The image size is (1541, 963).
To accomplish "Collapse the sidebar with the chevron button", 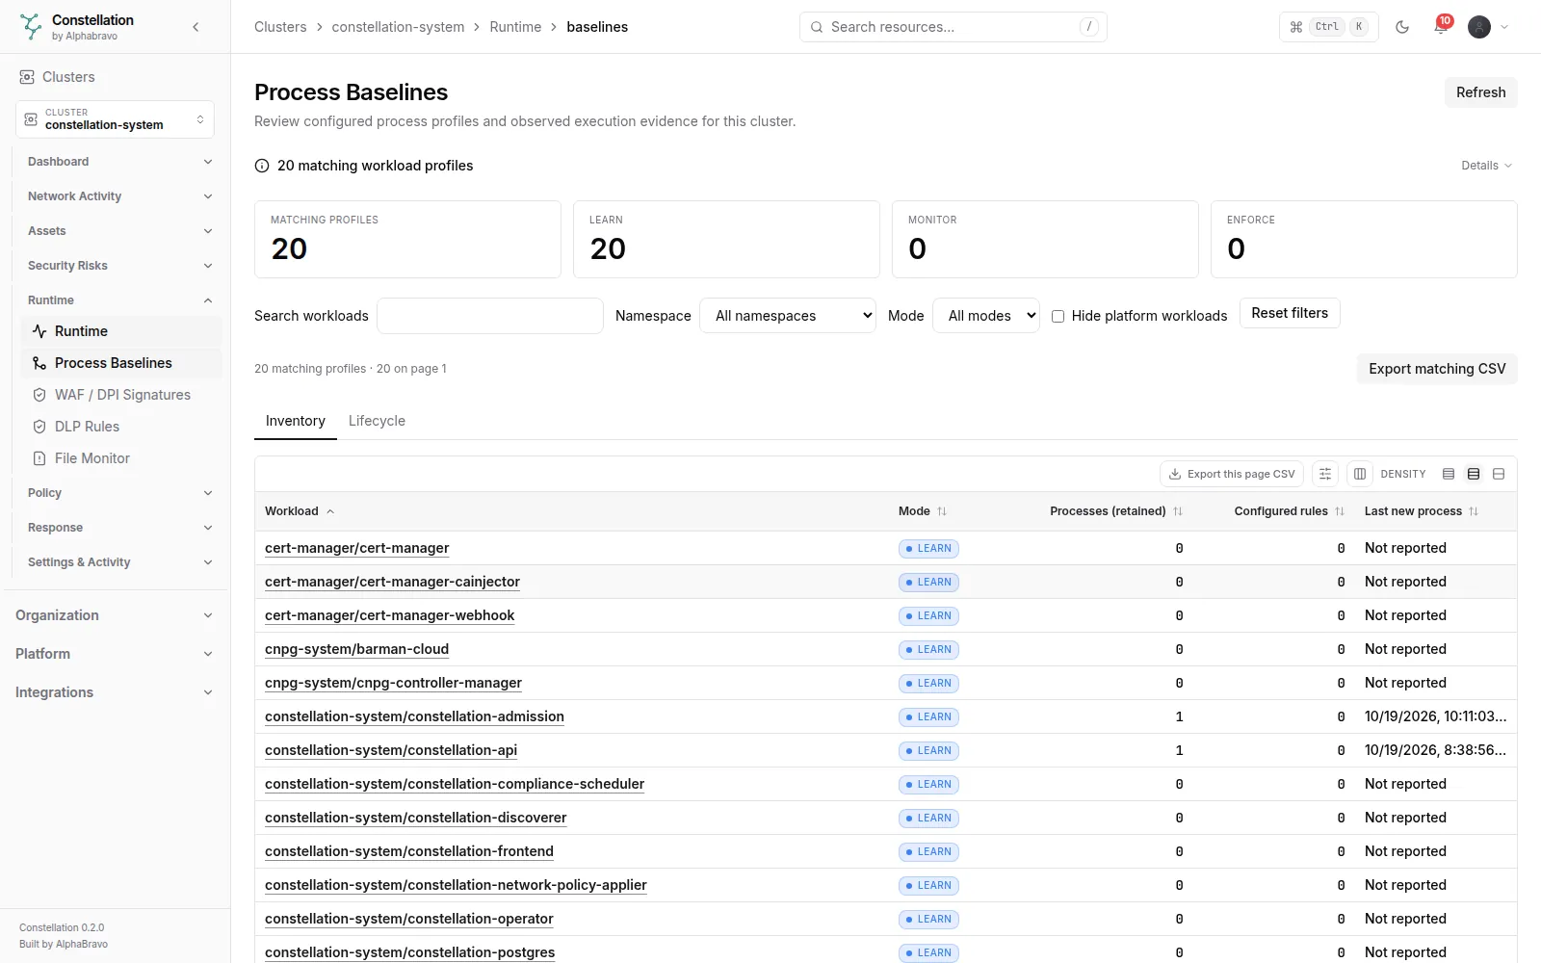I will pos(196,27).
